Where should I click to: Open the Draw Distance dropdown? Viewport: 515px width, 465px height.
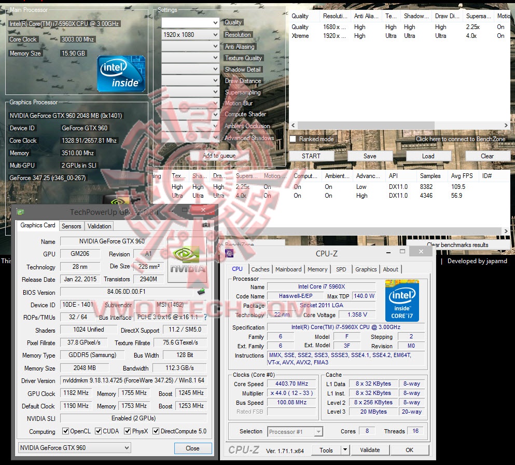[190, 80]
